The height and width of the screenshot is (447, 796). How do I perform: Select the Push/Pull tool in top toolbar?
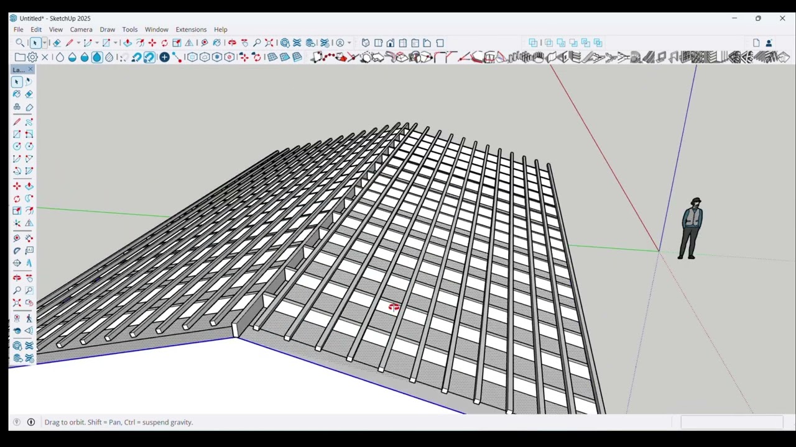tap(127, 43)
